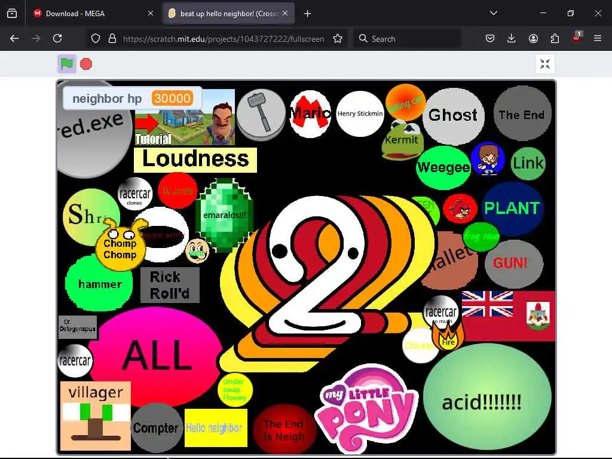Viewport: 612px width, 459px height.
Task: Pick the green Link circle
Action: tap(528, 163)
